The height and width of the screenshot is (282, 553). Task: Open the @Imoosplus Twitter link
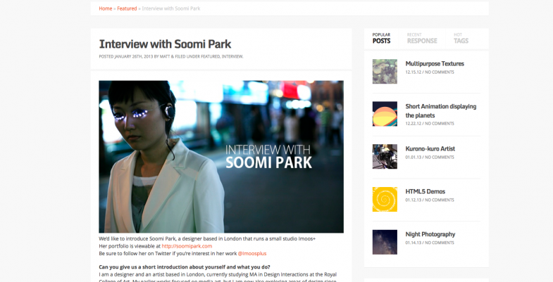(x=251, y=253)
